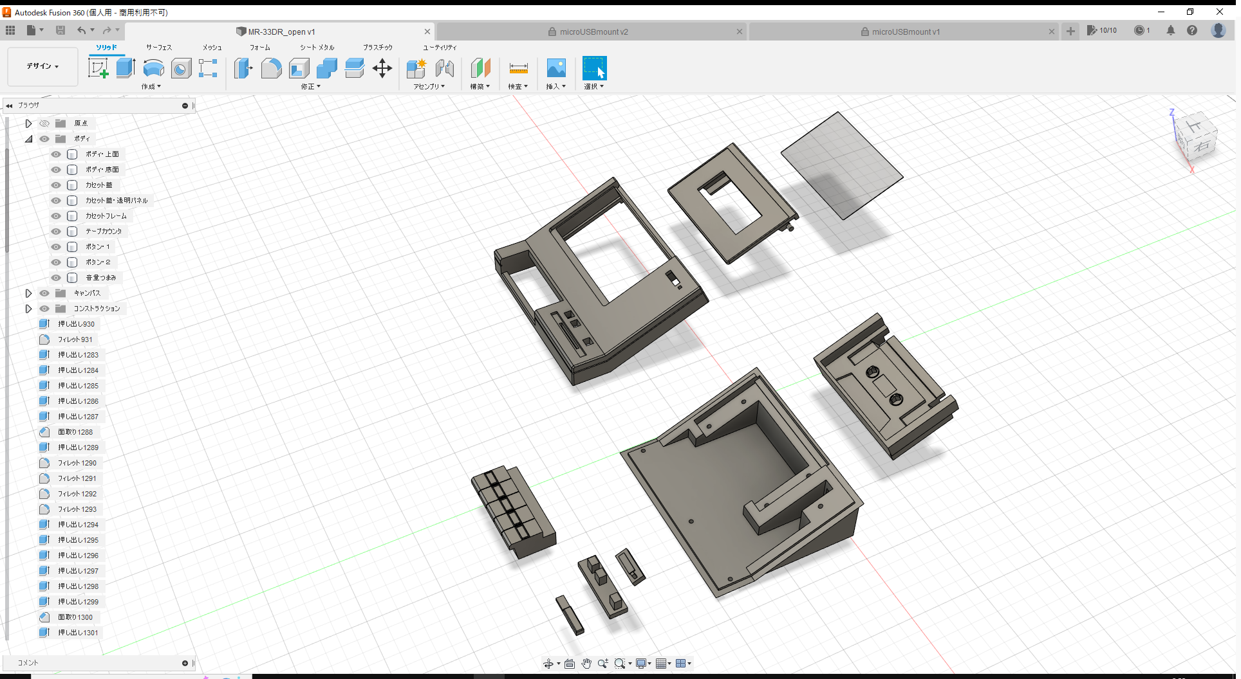
Task: Click the 選択 button in the toolbar
Action: [594, 68]
